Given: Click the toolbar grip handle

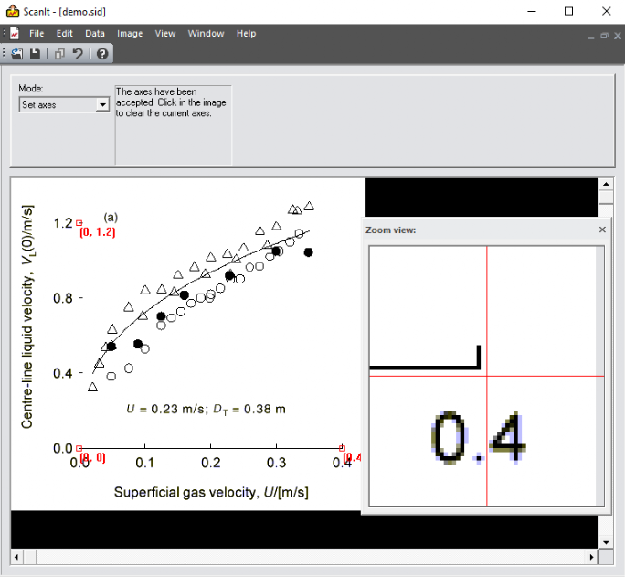Looking at the screenshot, I should (4, 53).
